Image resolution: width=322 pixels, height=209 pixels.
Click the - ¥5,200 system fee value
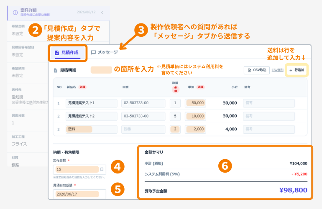(x=299, y=174)
